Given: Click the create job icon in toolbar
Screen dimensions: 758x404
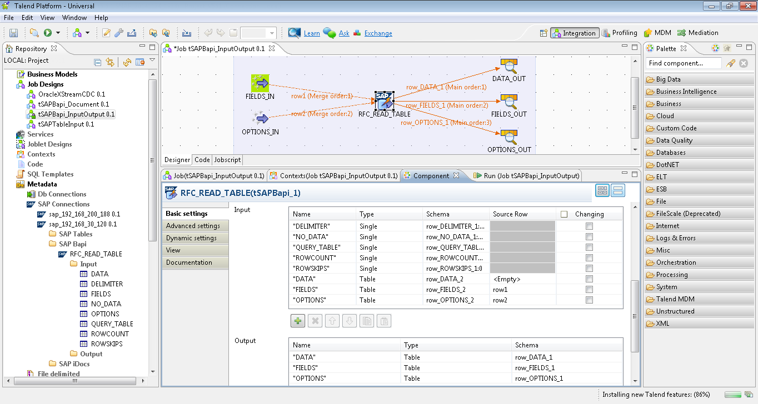Looking at the screenshot, I should (77, 33).
